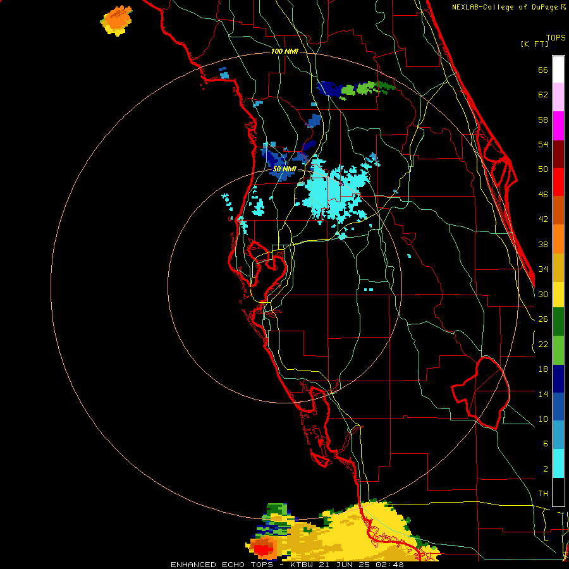
Task: Pick the maroon swatch in the color scale
Action: pyautogui.click(x=558, y=154)
